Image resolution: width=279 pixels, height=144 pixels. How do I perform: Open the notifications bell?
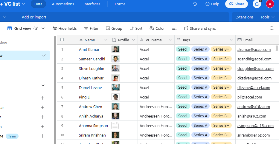click(257, 4)
